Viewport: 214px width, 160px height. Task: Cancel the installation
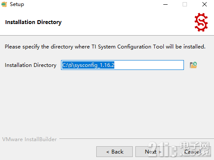[193, 151]
